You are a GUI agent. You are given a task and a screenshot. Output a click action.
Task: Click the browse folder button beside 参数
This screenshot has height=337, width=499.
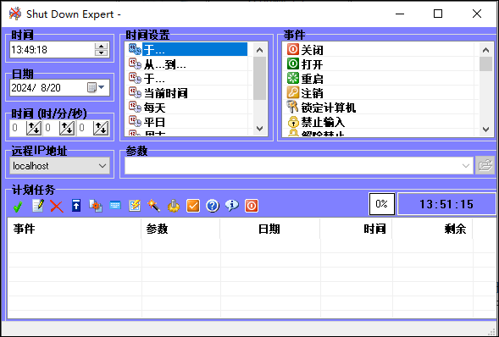point(485,165)
